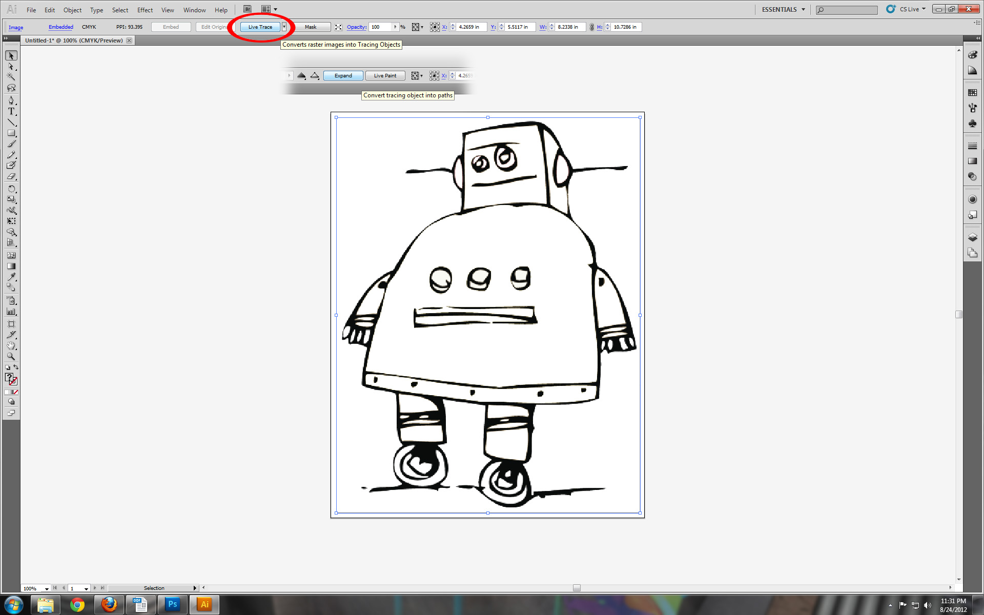984x615 pixels.
Task: Open the Image link in Control panel
Action: pos(16,27)
